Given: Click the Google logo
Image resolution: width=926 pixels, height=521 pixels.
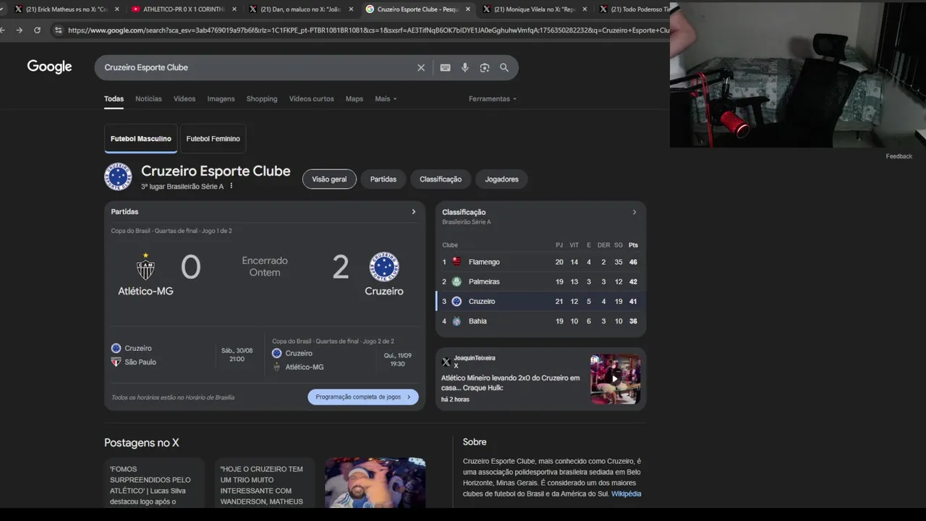Looking at the screenshot, I should [49, 67].
